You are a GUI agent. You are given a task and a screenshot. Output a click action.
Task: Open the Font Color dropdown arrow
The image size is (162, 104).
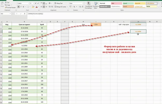(x=38, y=7)
